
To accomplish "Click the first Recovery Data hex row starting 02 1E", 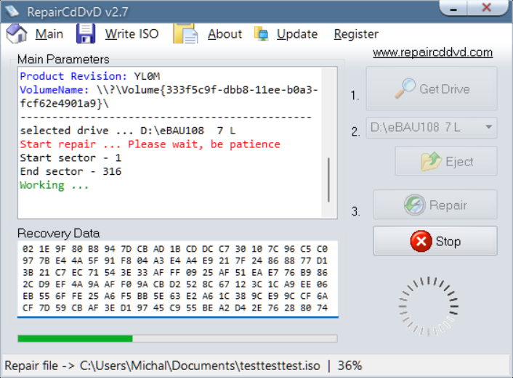I will [x=175, y=249].
